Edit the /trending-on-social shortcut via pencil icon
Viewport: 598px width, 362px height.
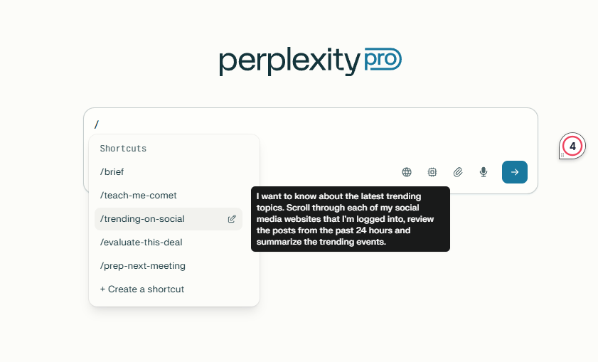(232, 219)
